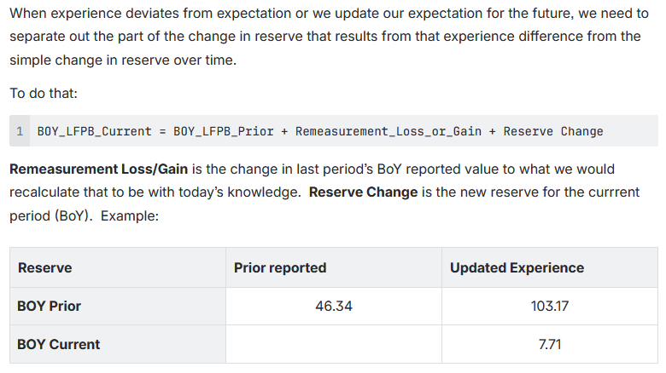
Task: Click the "Reserve" table header cell
Action: pos(45,267)
